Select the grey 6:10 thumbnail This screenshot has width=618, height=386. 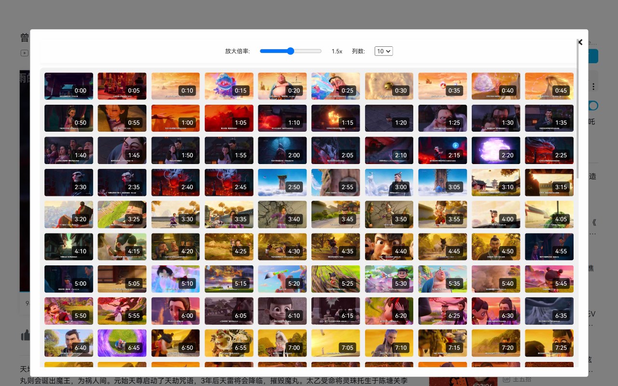pos(282,311)
